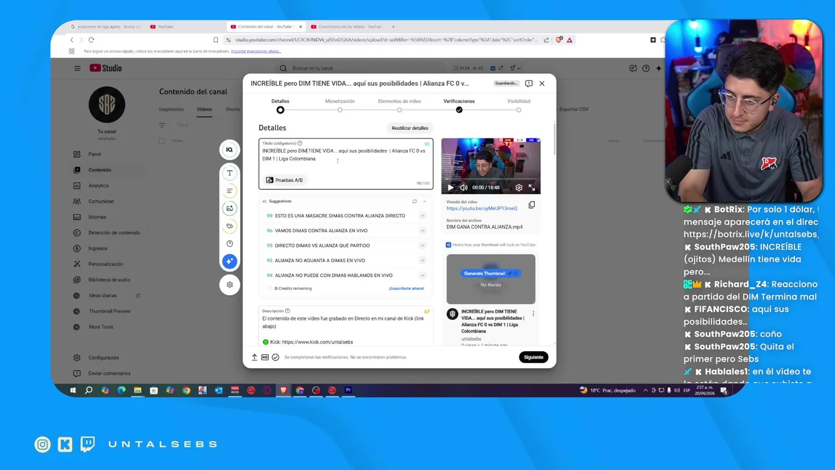Click Siguiente button

coord(534,357)
